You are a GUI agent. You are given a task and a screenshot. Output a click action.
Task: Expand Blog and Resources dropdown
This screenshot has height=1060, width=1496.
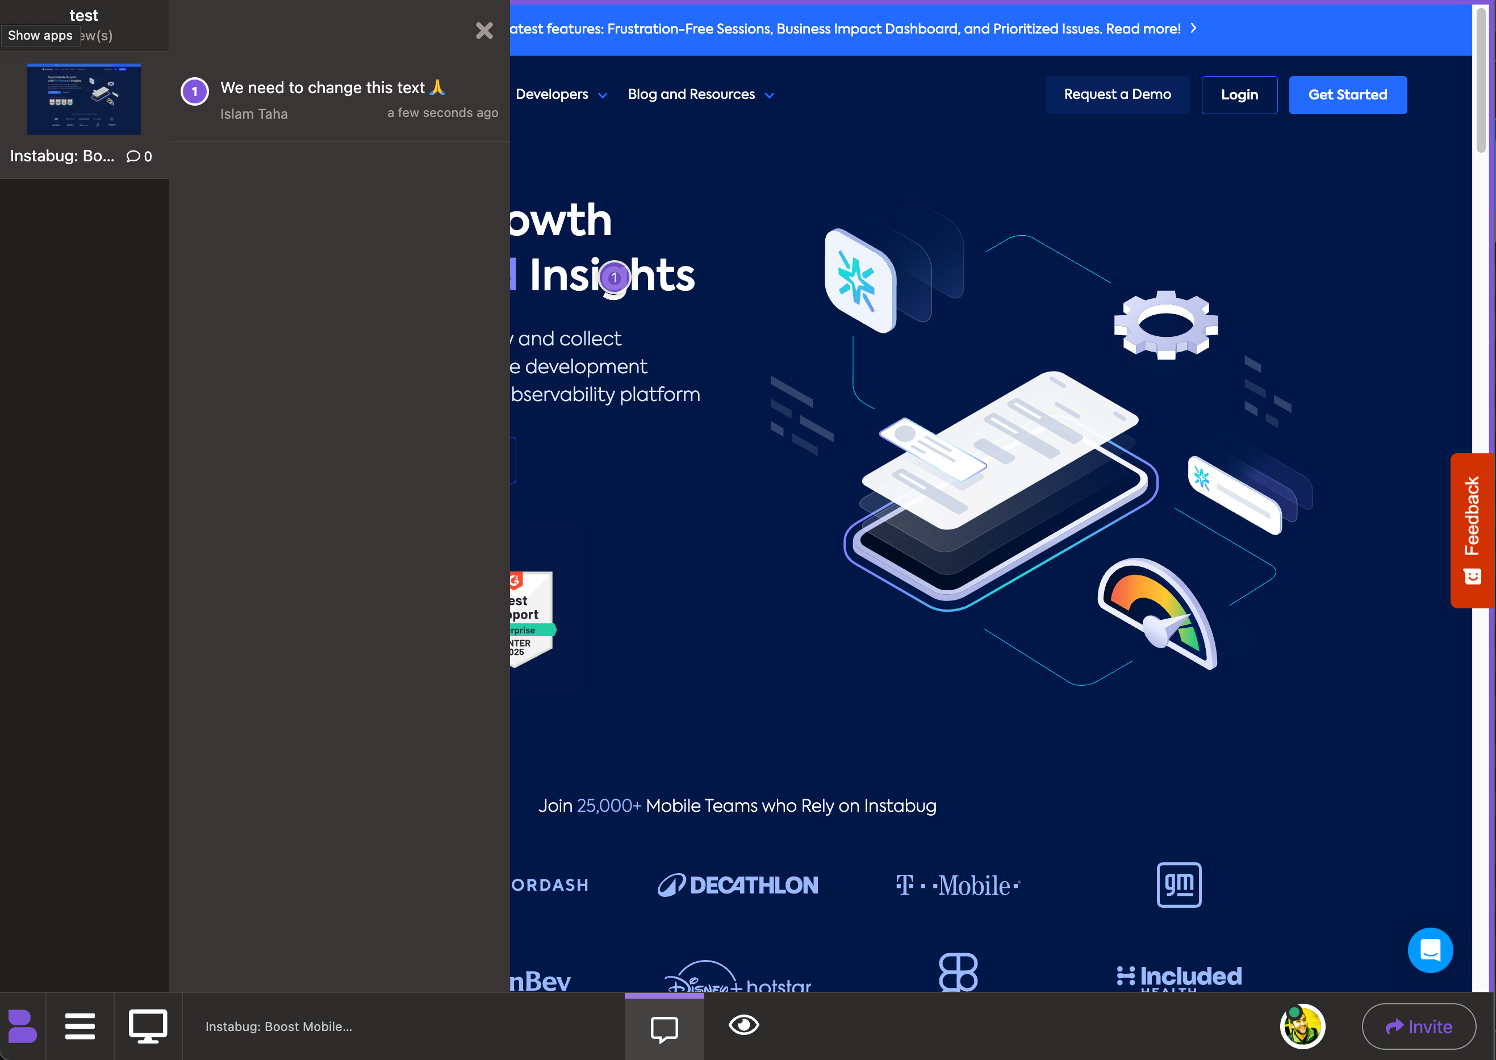coord(701,95)
